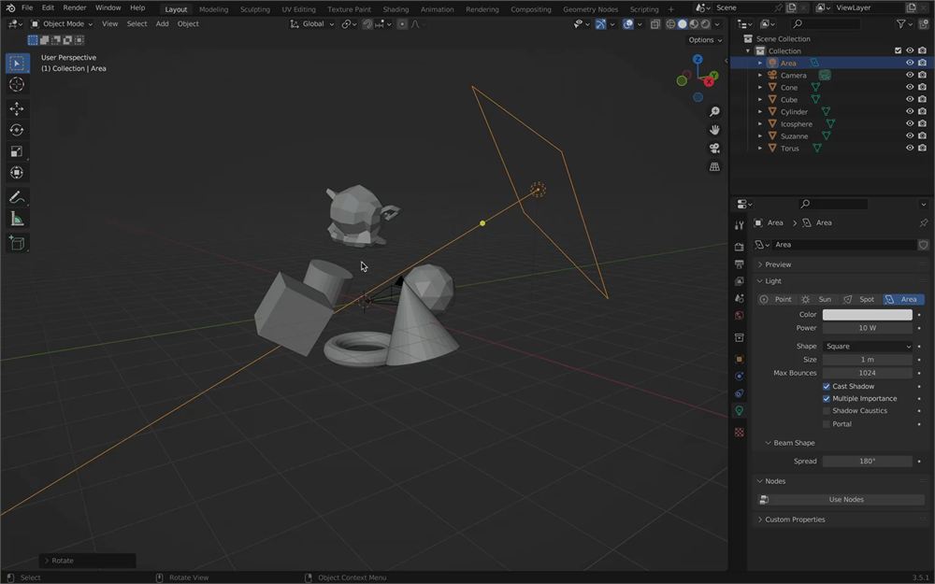Click the Area light name field
935x584 pixels.
pos(843,245)
